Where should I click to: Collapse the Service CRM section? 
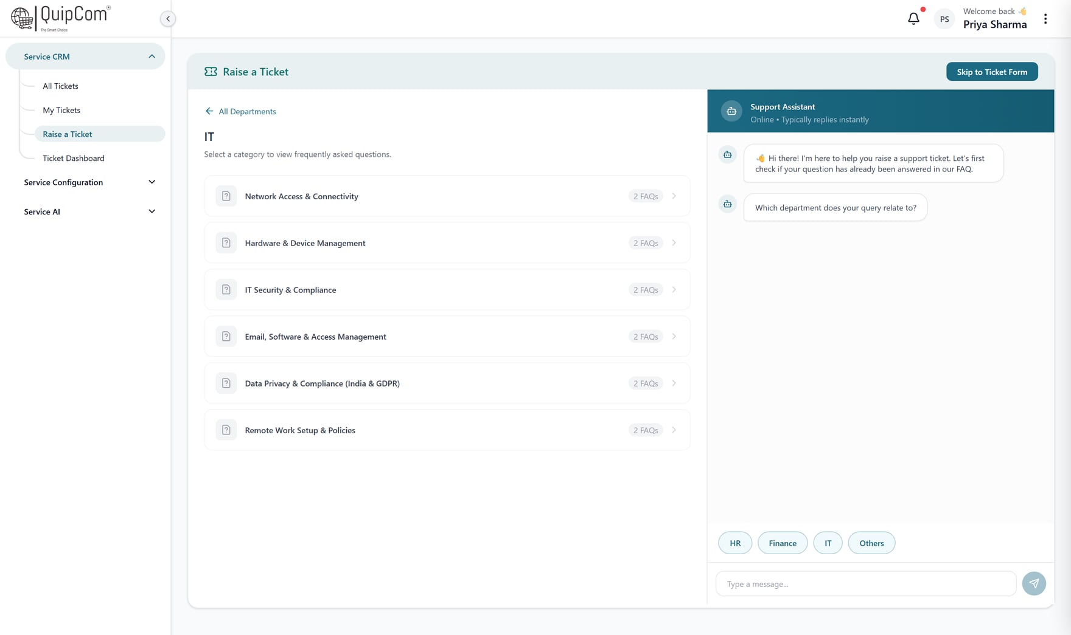coord(85,57)
